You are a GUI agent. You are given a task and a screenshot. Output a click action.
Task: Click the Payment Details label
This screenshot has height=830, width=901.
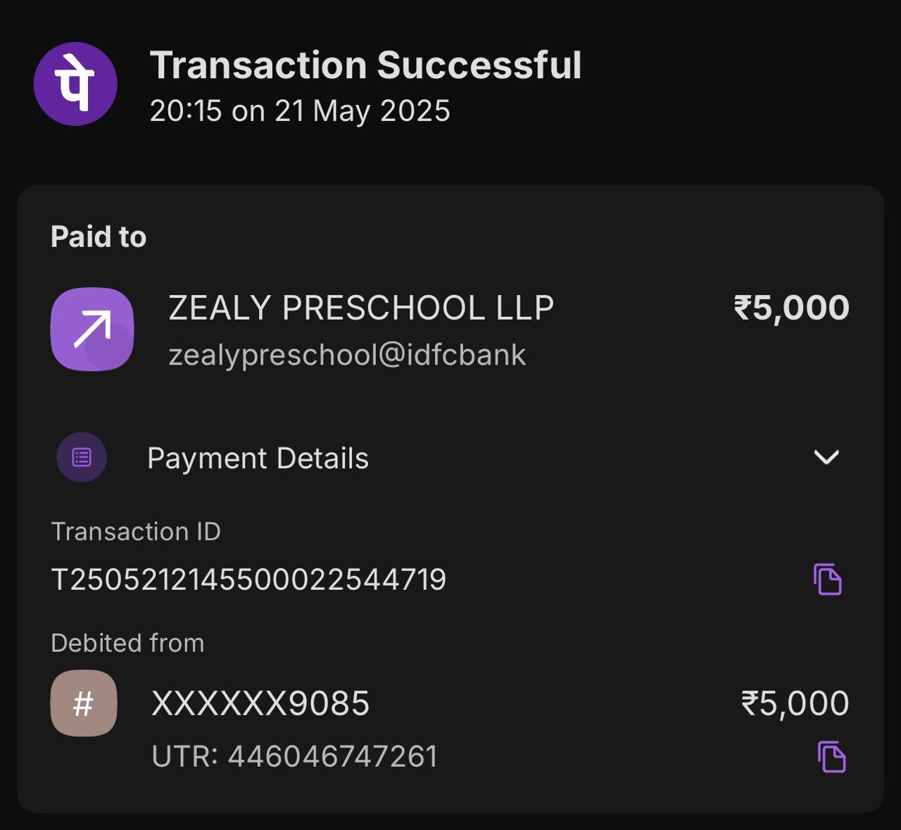(x=258, y=458)
